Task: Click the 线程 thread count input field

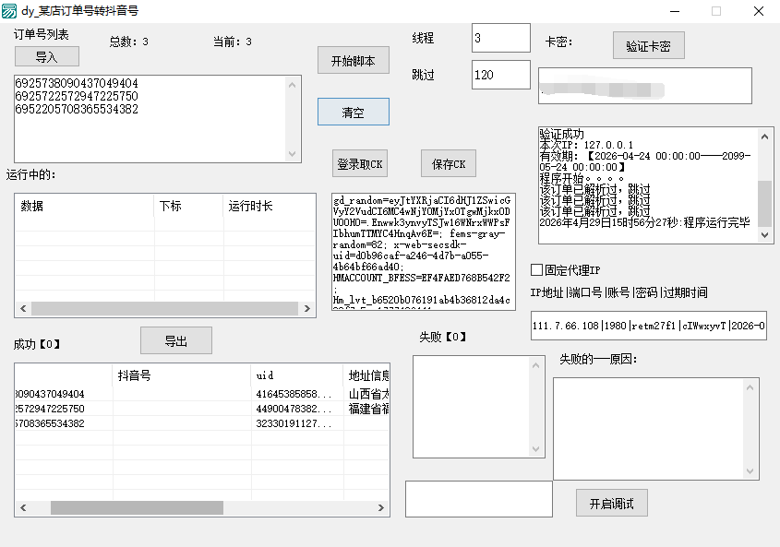Action: 499,38
